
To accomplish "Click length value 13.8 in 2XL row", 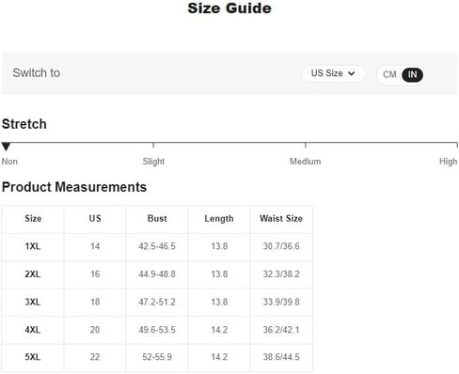I will tap(219, 274).
